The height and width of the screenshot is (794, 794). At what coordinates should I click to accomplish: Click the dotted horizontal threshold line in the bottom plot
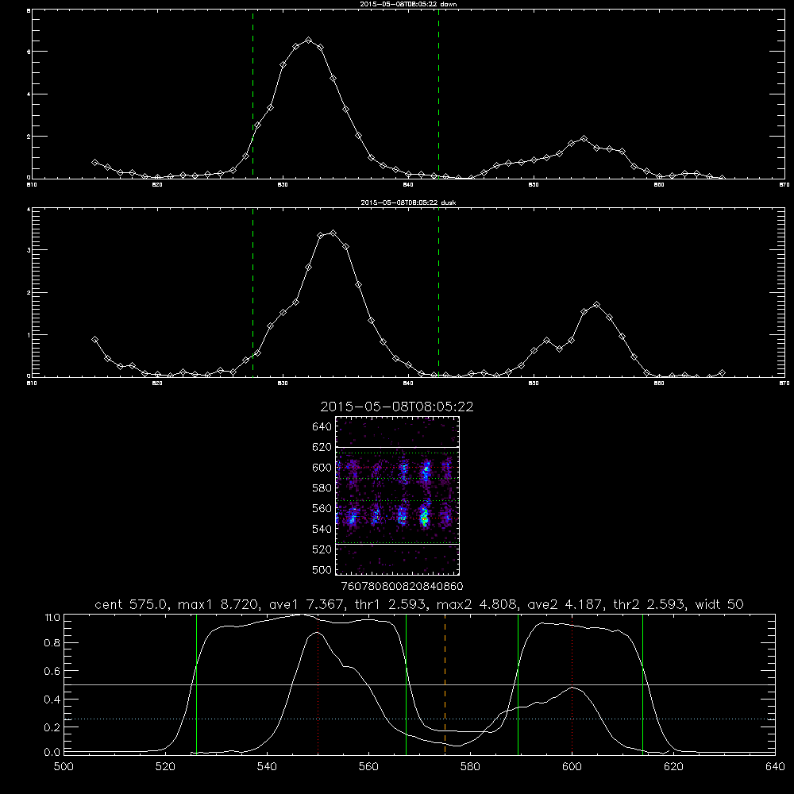419,719
